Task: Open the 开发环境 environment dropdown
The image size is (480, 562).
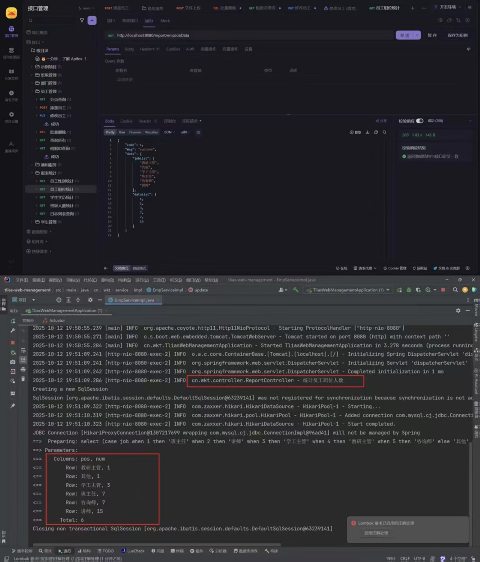Action: (x=448, y=7)
